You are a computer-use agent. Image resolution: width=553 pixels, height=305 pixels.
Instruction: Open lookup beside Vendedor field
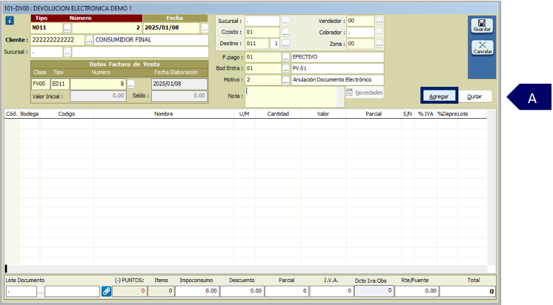pyautogui.click(x=379, y=21)
